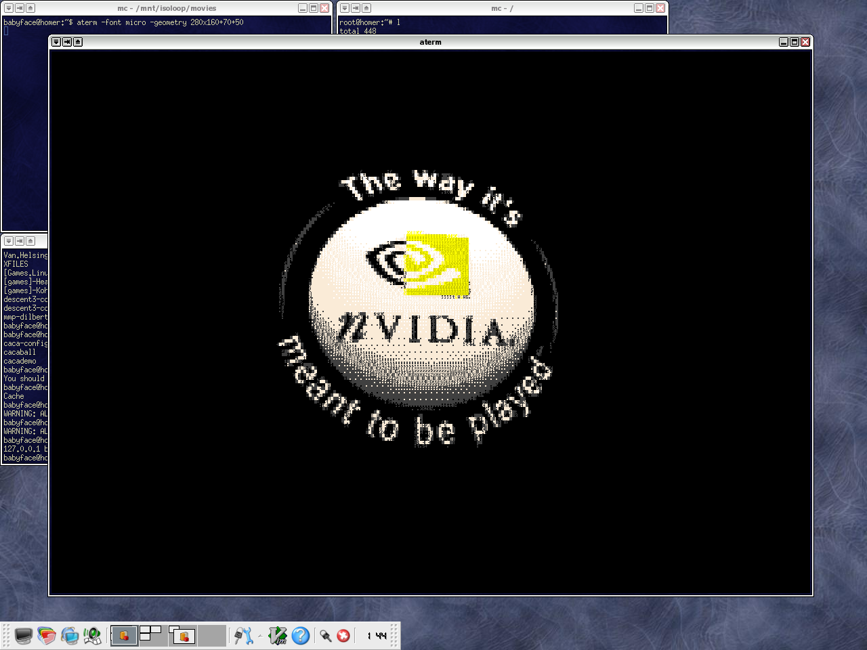This screenshot has width=867, height=650.
Task: Click the 'caca-config' line in left terminal
Action: click(x=26, y=343)
